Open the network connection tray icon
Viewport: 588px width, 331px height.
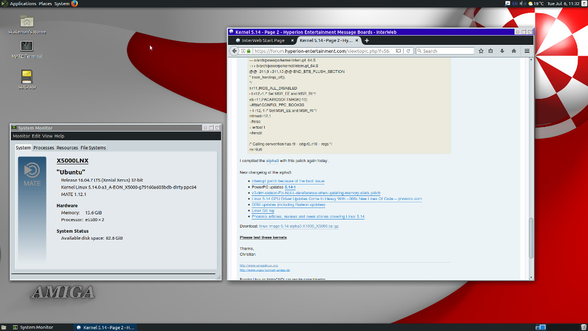(508, 3)
